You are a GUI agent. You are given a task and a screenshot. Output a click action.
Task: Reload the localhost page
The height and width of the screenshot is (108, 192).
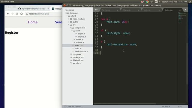point(17,14)
